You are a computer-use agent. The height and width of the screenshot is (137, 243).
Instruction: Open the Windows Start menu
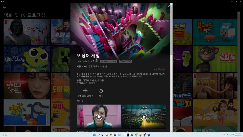(94, 135)
